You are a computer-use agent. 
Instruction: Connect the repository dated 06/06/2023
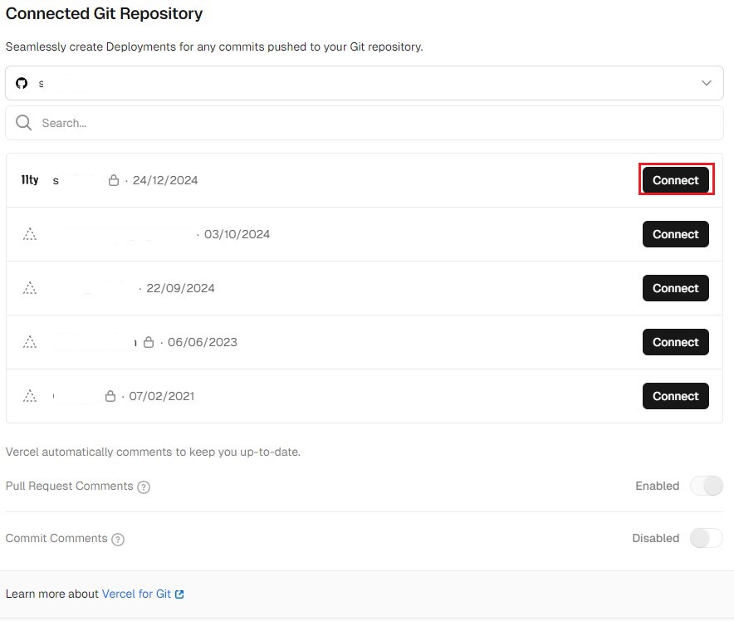675,342
